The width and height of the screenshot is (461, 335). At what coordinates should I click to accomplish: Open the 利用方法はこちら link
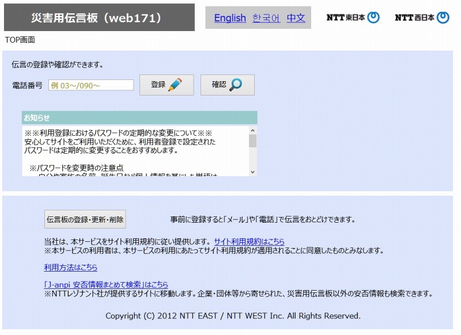point(70,268)
